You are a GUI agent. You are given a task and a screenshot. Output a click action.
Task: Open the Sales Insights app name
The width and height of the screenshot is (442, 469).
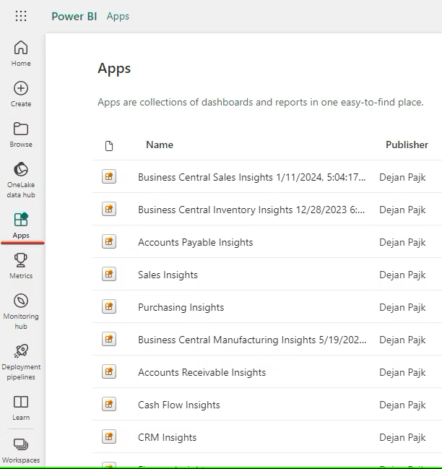tap(168, 275)
